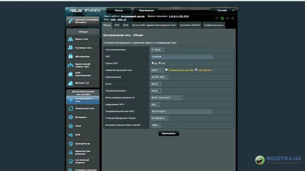Click the System Log (Системный журнал) icon

click(71, 161)
